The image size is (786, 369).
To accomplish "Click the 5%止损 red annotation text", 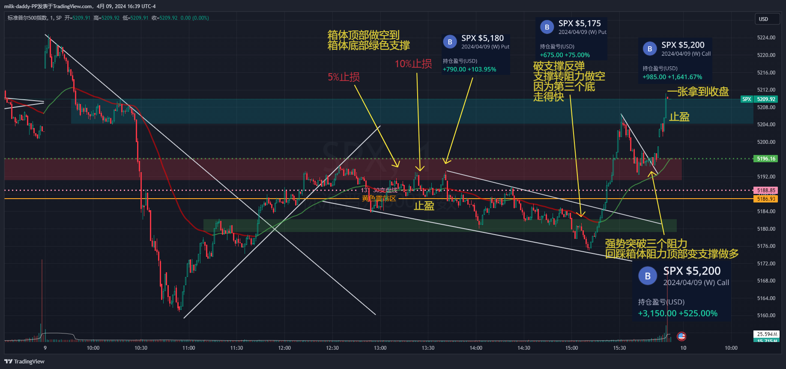I will [x=344, y=77].
